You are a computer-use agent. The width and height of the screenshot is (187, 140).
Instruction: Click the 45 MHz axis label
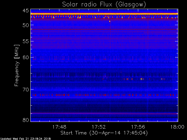pos(26,10)
